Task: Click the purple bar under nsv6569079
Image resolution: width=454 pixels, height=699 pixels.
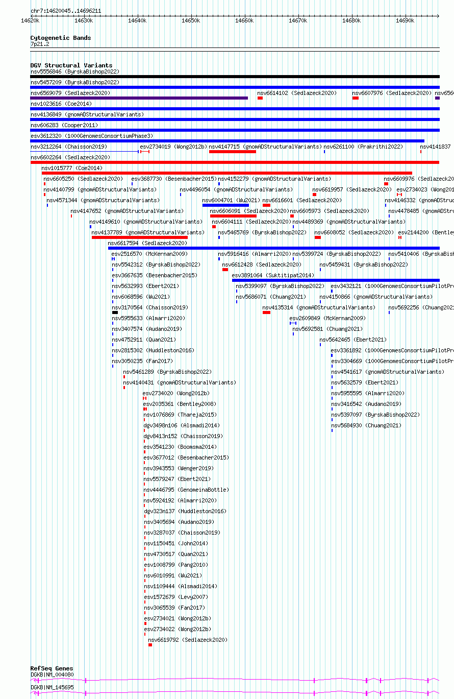Action: pos(139,98)
